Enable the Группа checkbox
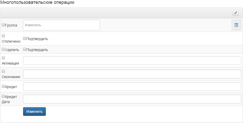This screenshot has width=243, height=124. [3, 25]
